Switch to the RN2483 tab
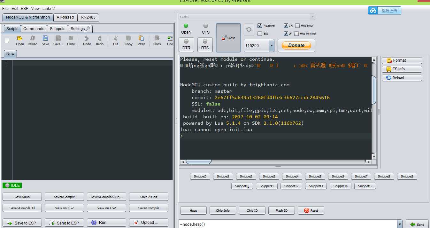430x228 pixels. click(x=88, y=17)
